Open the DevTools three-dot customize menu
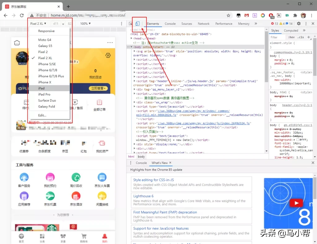The width and height of the screenshot is (317, 244). [306, 24]
